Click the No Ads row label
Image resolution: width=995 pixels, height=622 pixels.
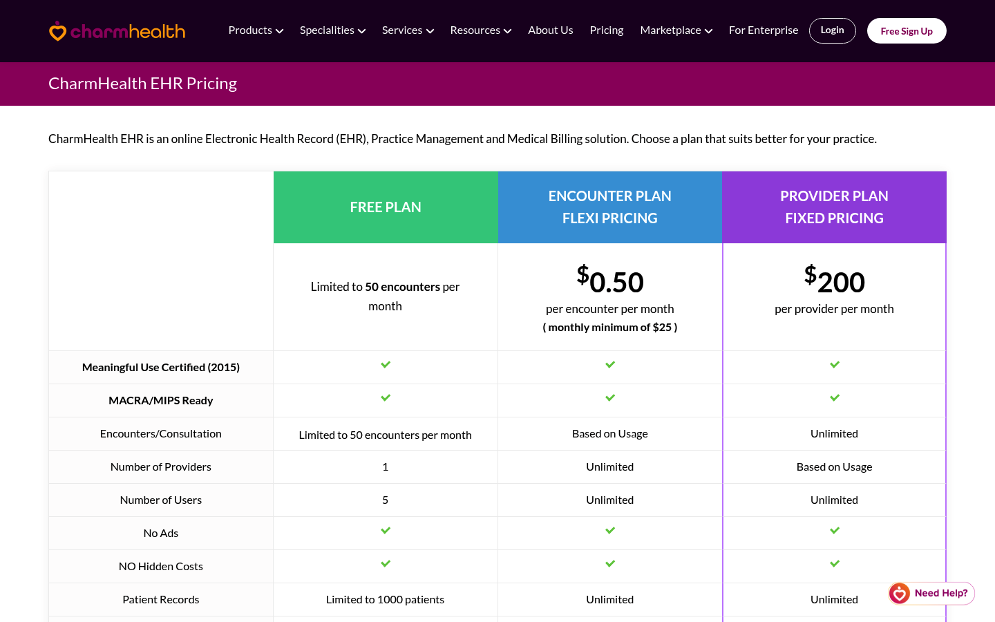161,534
